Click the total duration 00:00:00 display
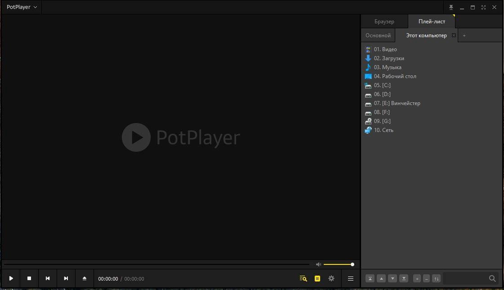The width and height of the screenshot is (504, 290). click(134, 279)
